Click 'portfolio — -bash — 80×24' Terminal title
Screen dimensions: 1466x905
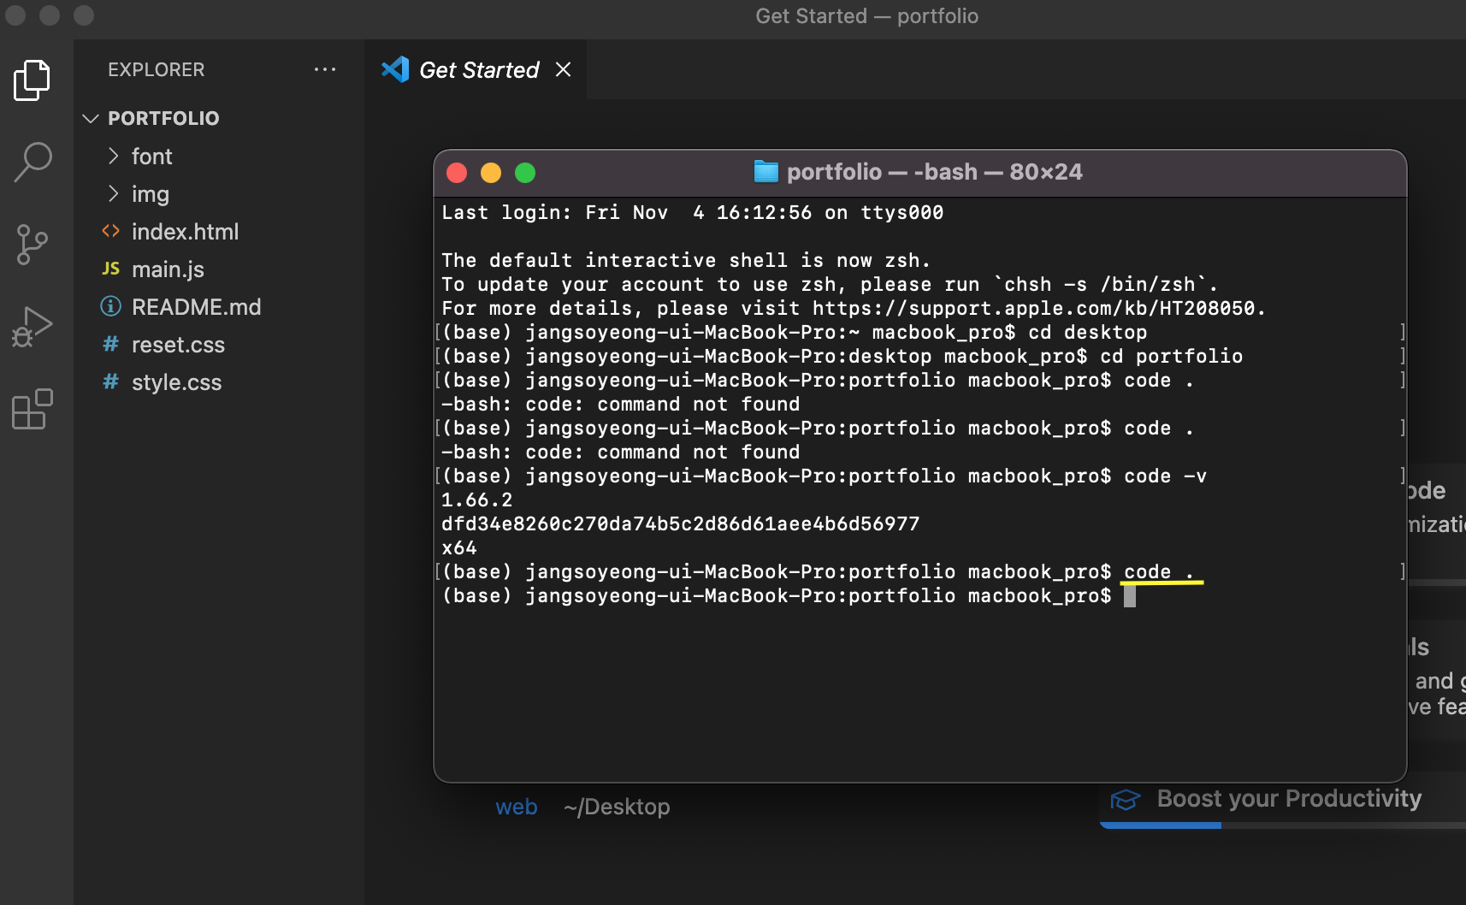(x=934, y=172)
